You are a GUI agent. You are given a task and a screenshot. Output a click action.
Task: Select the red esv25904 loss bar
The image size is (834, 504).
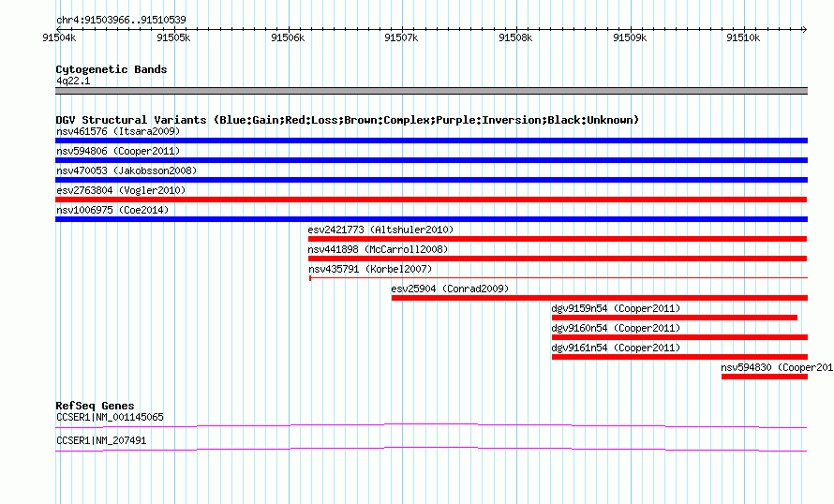[x=600, y=298]
